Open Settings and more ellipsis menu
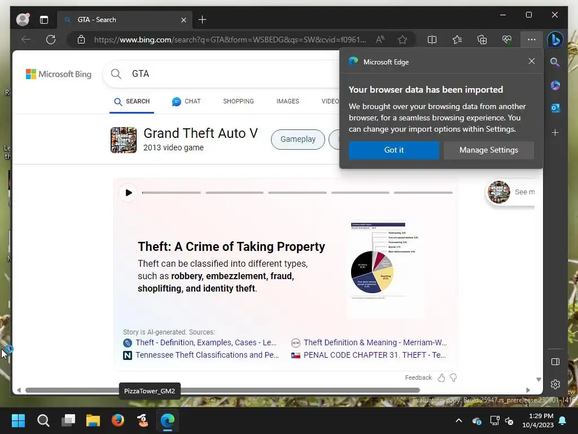This screenshot has height=434, width=578. point(532,40)
